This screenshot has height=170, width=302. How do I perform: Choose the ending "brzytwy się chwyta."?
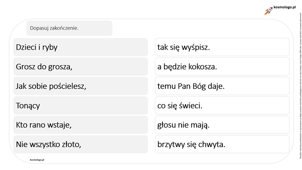coord(222,144)
